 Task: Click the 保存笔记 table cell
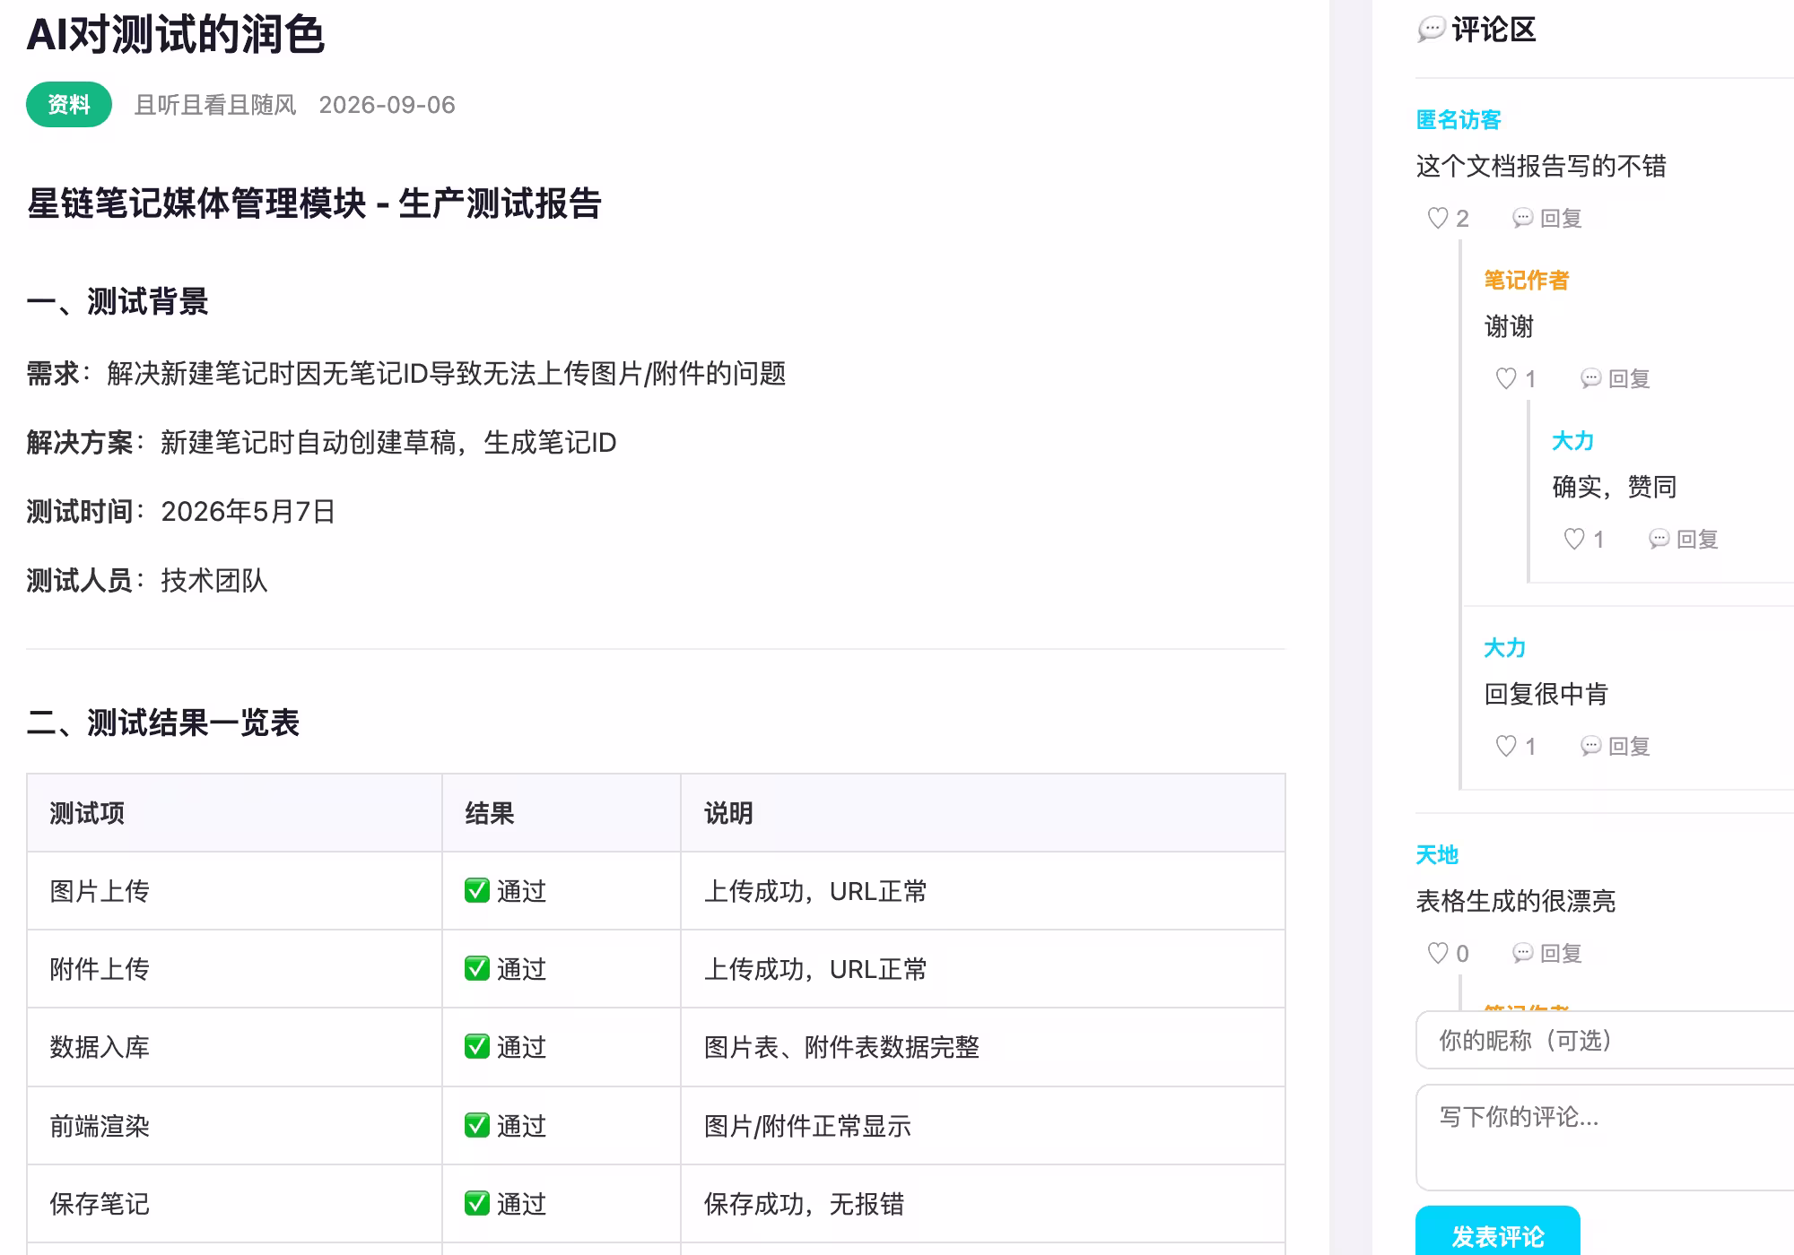[x=234, y=1204]
